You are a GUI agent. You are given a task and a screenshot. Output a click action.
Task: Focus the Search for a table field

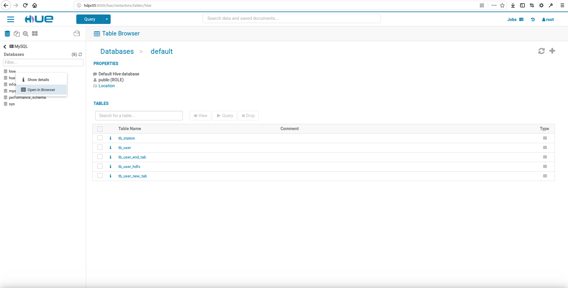click(139, 116)
